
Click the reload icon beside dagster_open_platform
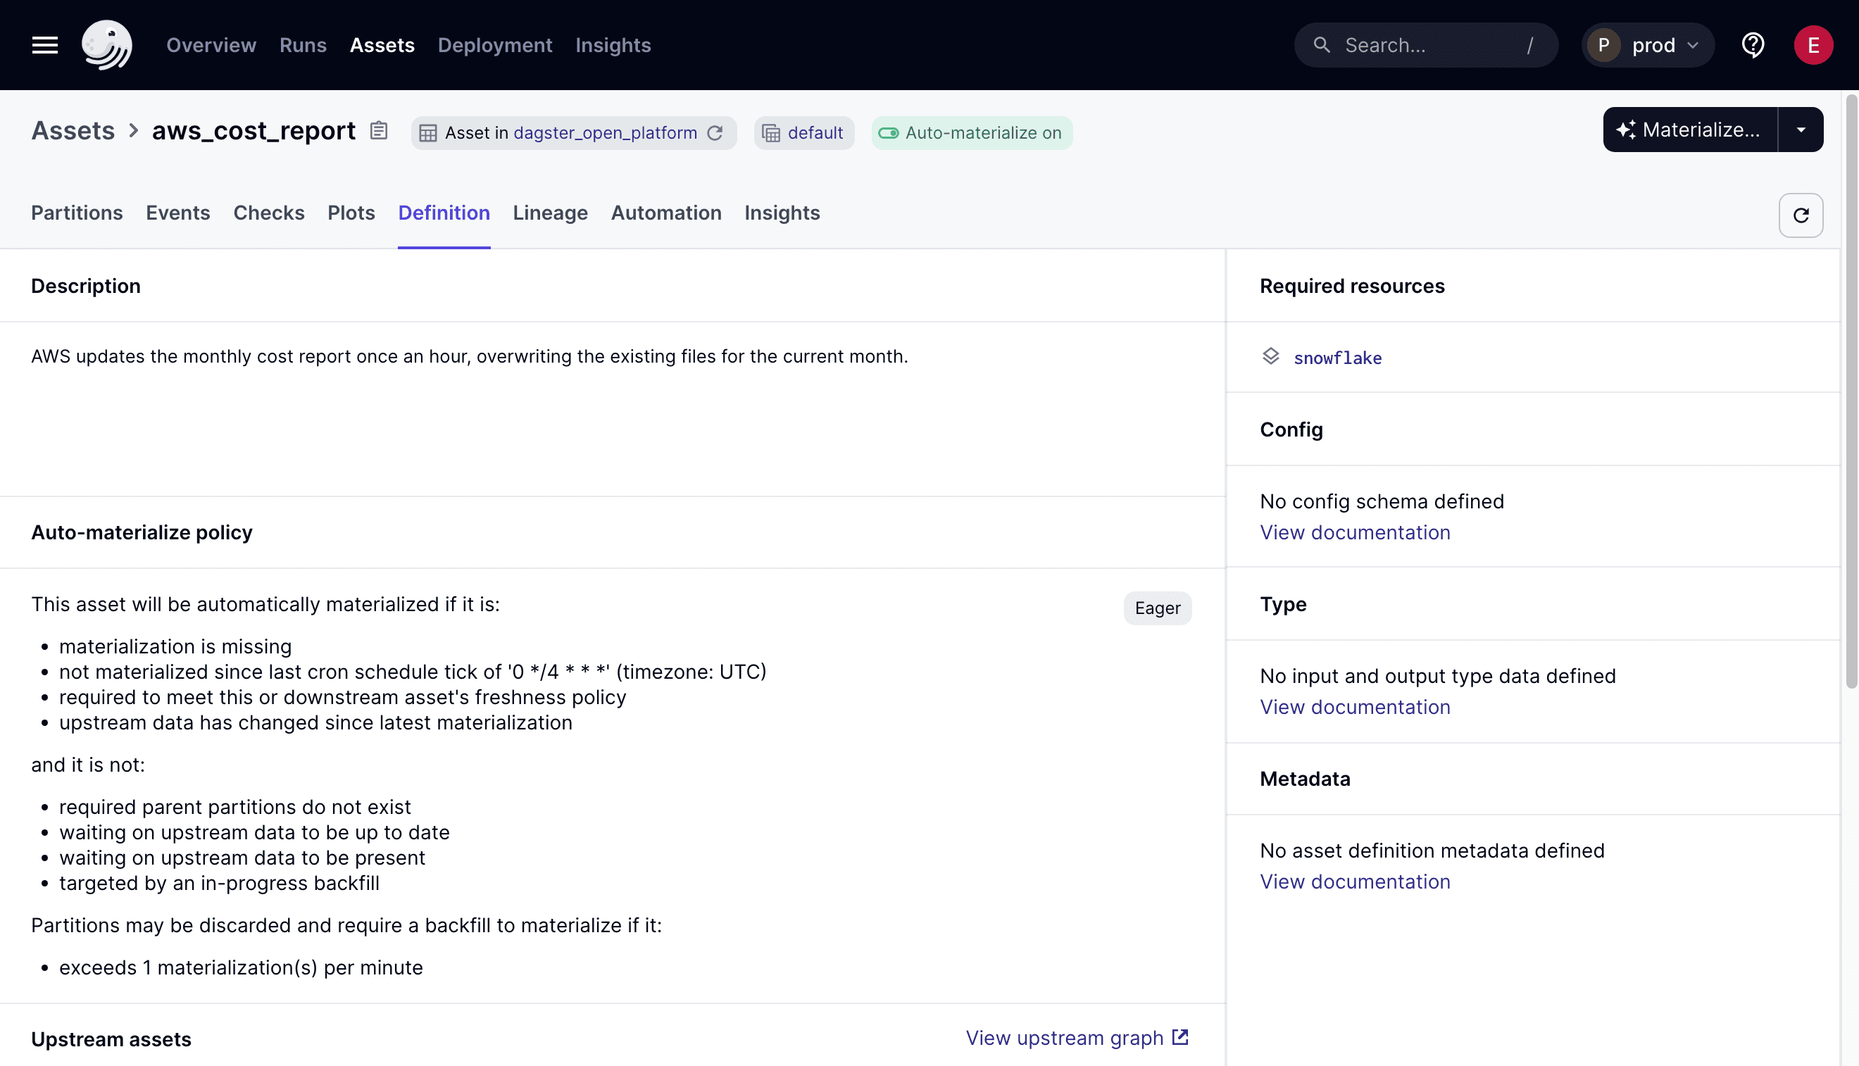(x=715, y=133)
